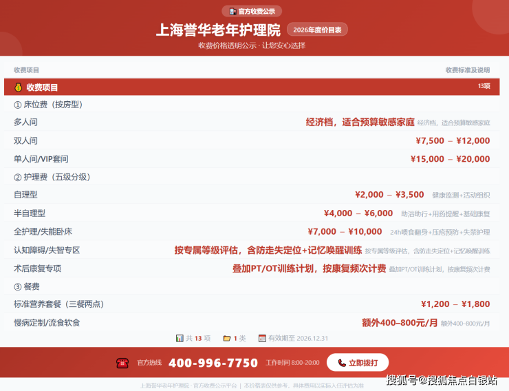Click the 认知障碍/失智专区 row label
The height and width of the screenshot is (391, 509).
(47, 250)
